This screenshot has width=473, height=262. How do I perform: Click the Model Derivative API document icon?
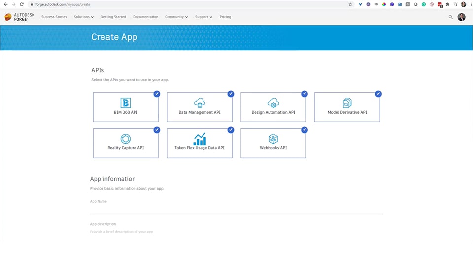[347, 103]
